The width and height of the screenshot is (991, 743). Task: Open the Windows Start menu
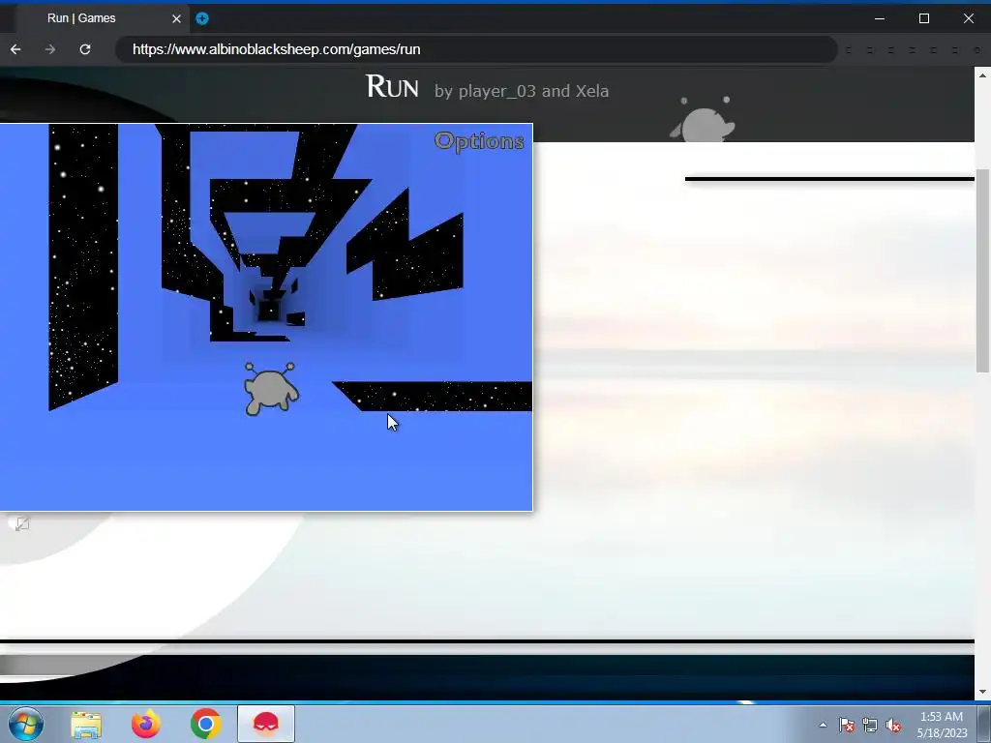[26, 724]
